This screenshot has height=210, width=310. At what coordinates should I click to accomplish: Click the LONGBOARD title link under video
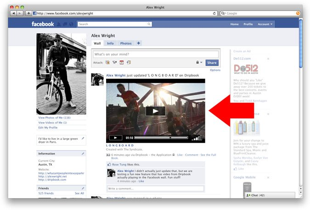120,145
